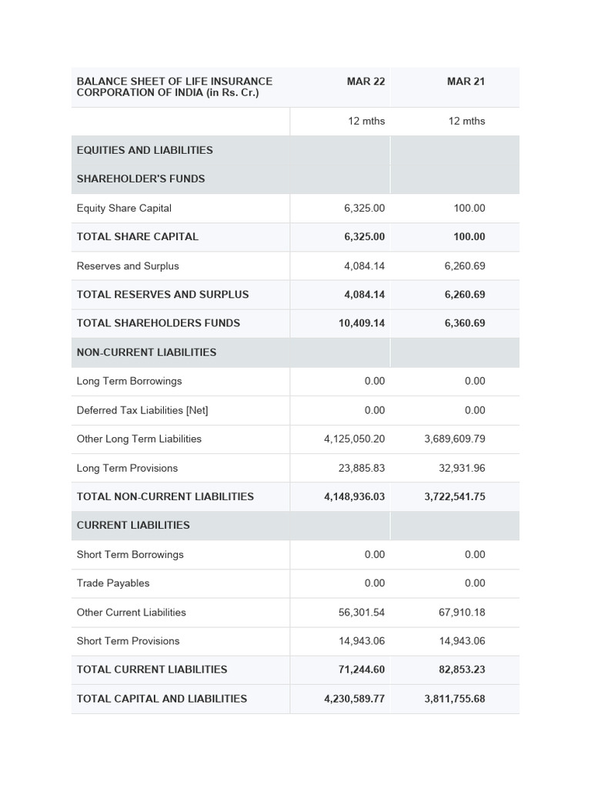Click the Trade Payables row label

click(x=113, y=583)
